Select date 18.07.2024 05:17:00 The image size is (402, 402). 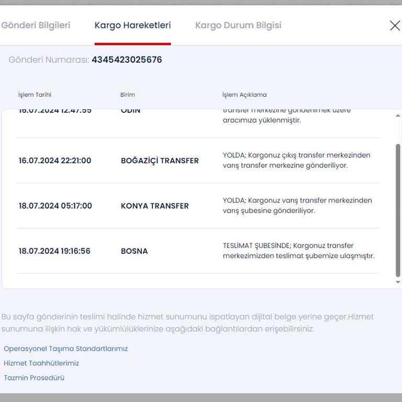[55, 206]
